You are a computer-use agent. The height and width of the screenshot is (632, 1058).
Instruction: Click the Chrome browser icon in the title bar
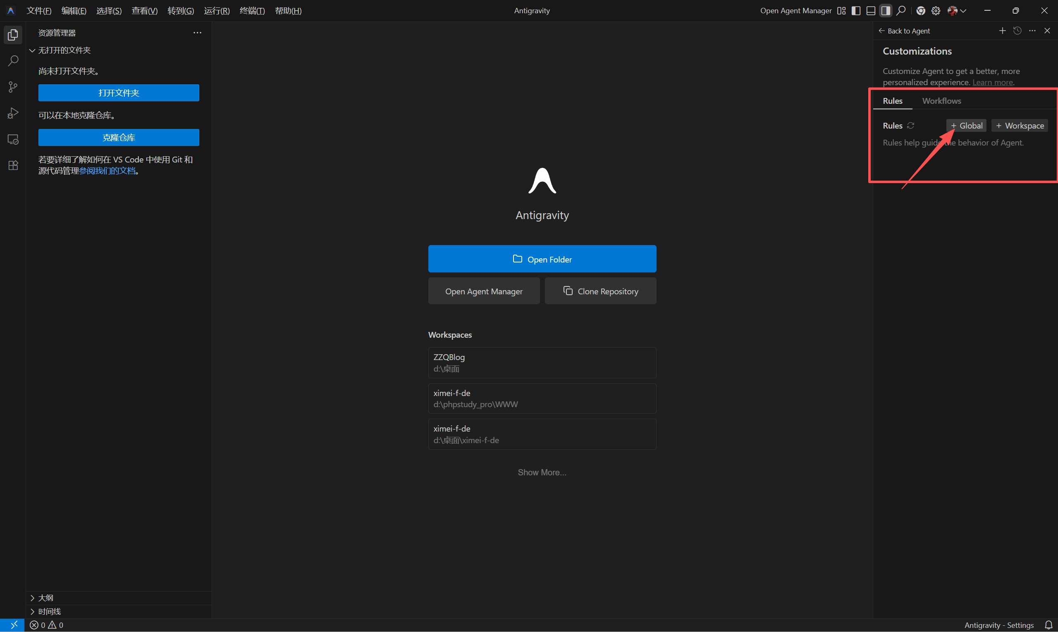(920, 11)
